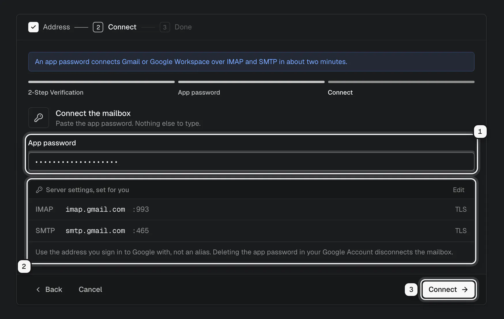
Task: Click the Back chevron arrow icon
Action: 38,289
